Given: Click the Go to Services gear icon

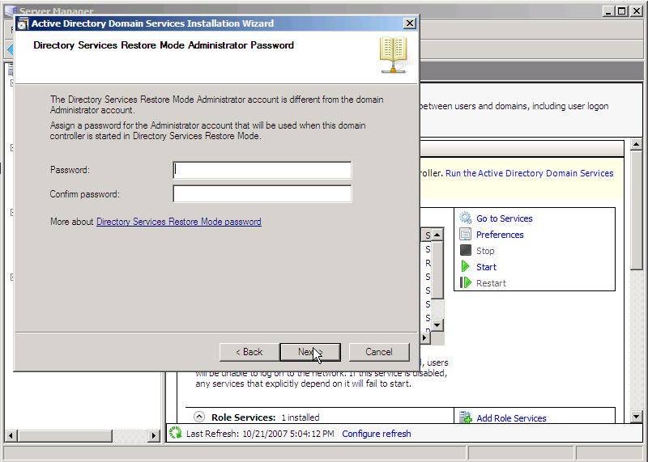Looking at the screenshot, I should (x=465, y=218).
